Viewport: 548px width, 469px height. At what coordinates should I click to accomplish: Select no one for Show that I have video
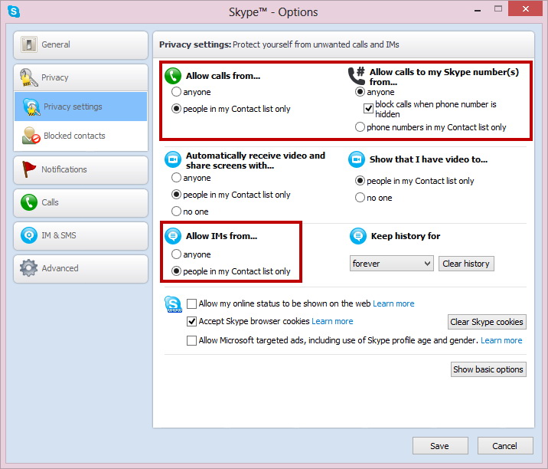(x=360, y=198)
